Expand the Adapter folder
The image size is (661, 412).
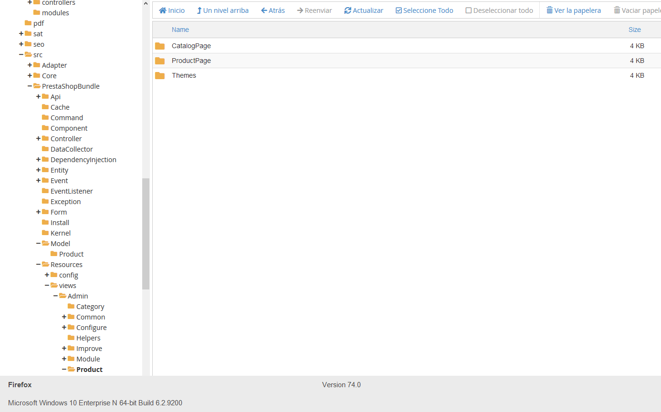(30, 65)
